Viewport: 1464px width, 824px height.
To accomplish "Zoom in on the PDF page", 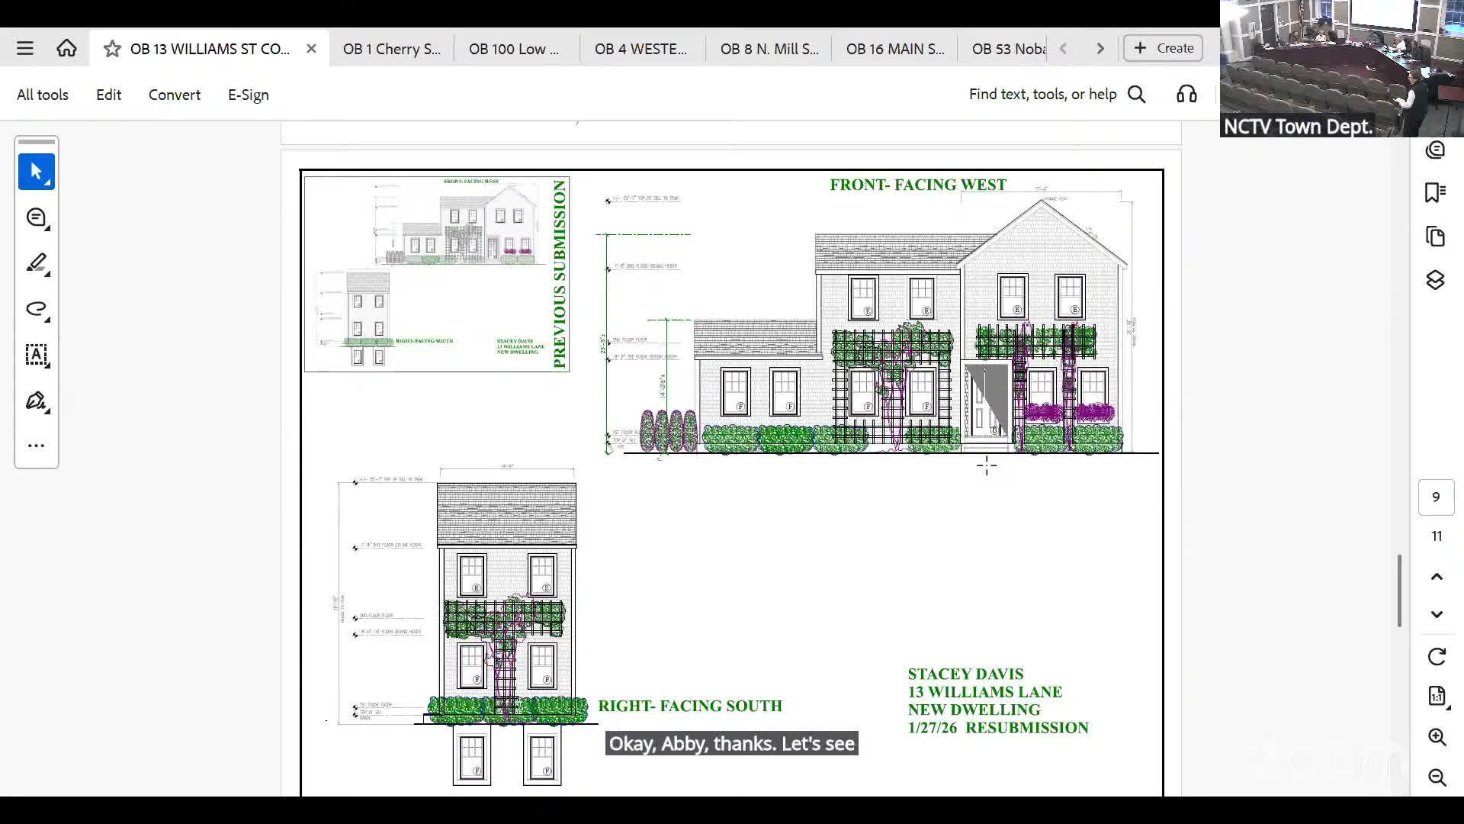I will 1437,737.
